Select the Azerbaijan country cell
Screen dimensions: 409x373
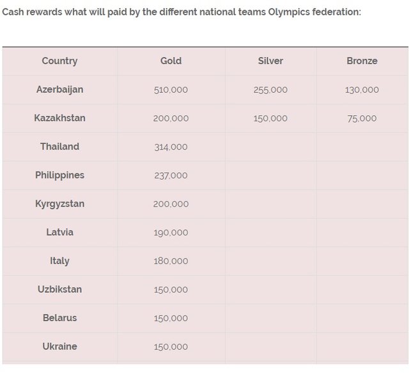(x=59, y=90)
